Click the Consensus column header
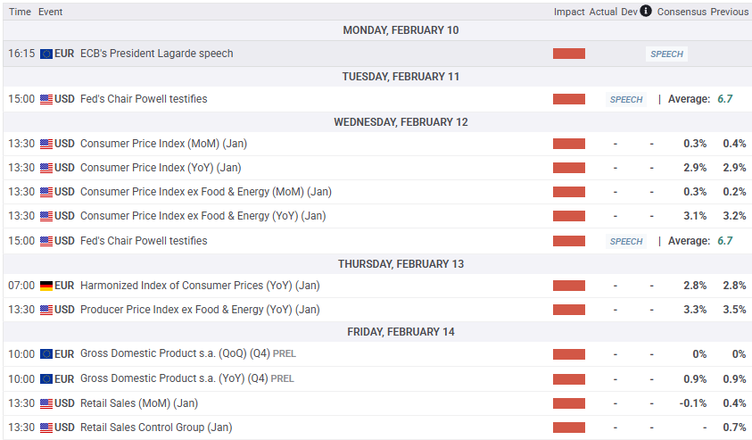Viewport: 752px width, 440px height. [682, 12]
